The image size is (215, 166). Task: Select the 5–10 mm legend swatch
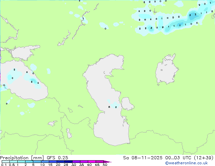pos(37,162)
